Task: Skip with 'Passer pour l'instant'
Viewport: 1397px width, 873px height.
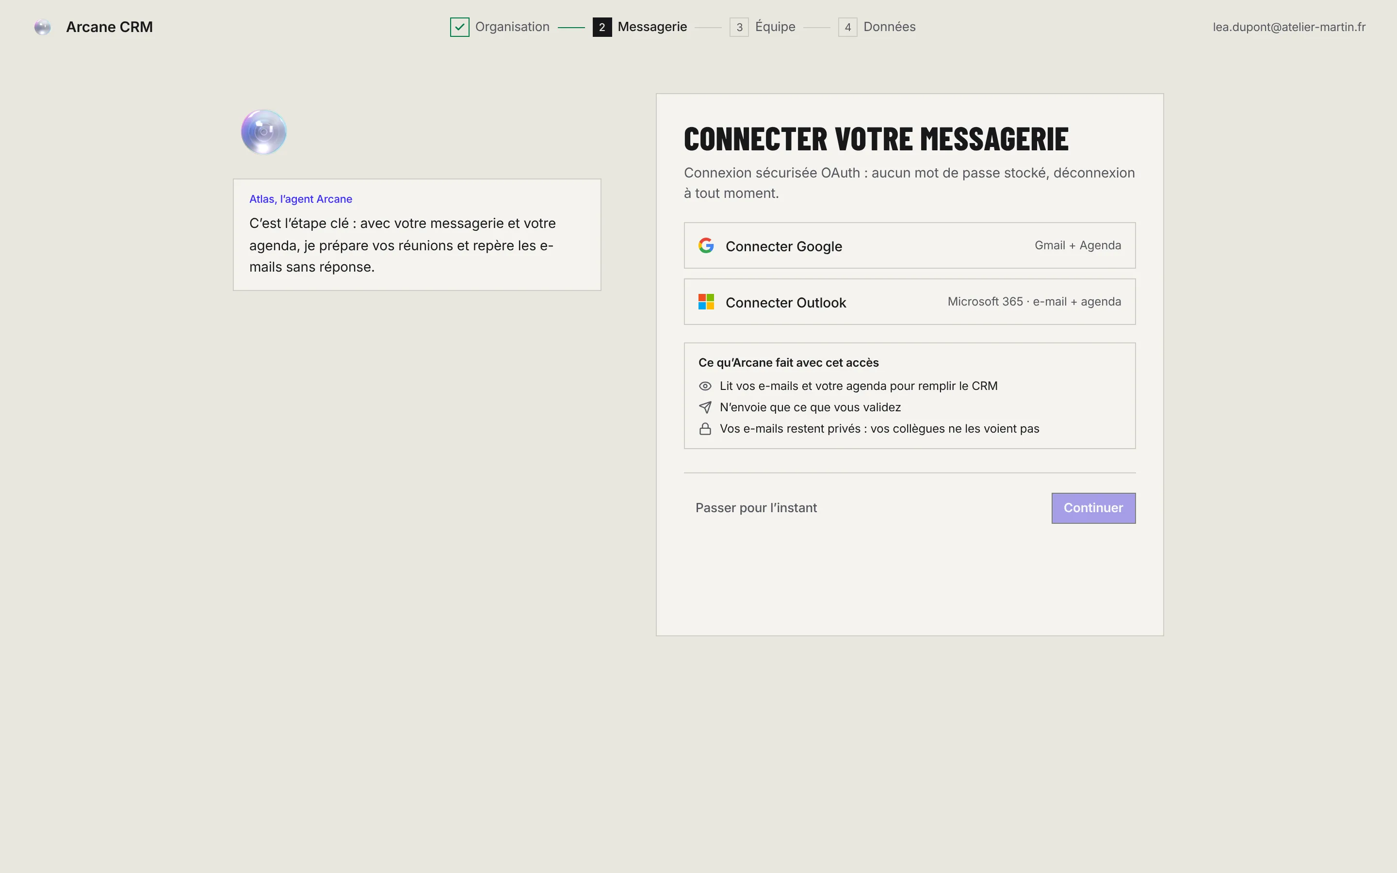Action: (x=756, y=508)
